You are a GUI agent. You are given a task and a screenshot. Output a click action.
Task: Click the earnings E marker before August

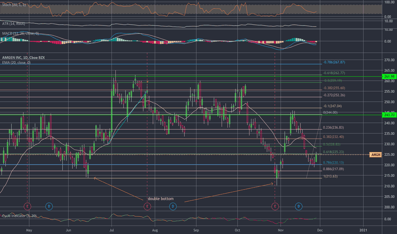click(147, 206)
